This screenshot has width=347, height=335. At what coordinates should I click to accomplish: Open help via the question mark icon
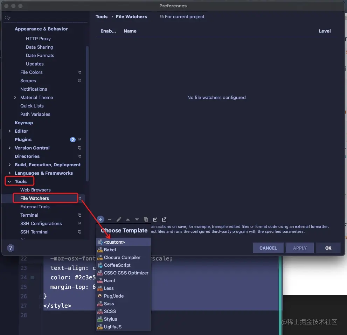pos(11,248)
